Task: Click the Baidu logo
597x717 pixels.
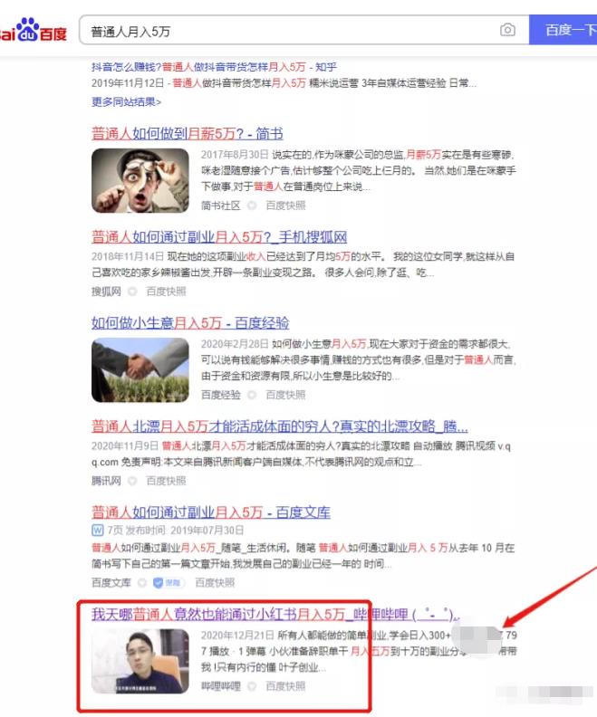Action: click(34, 30)
